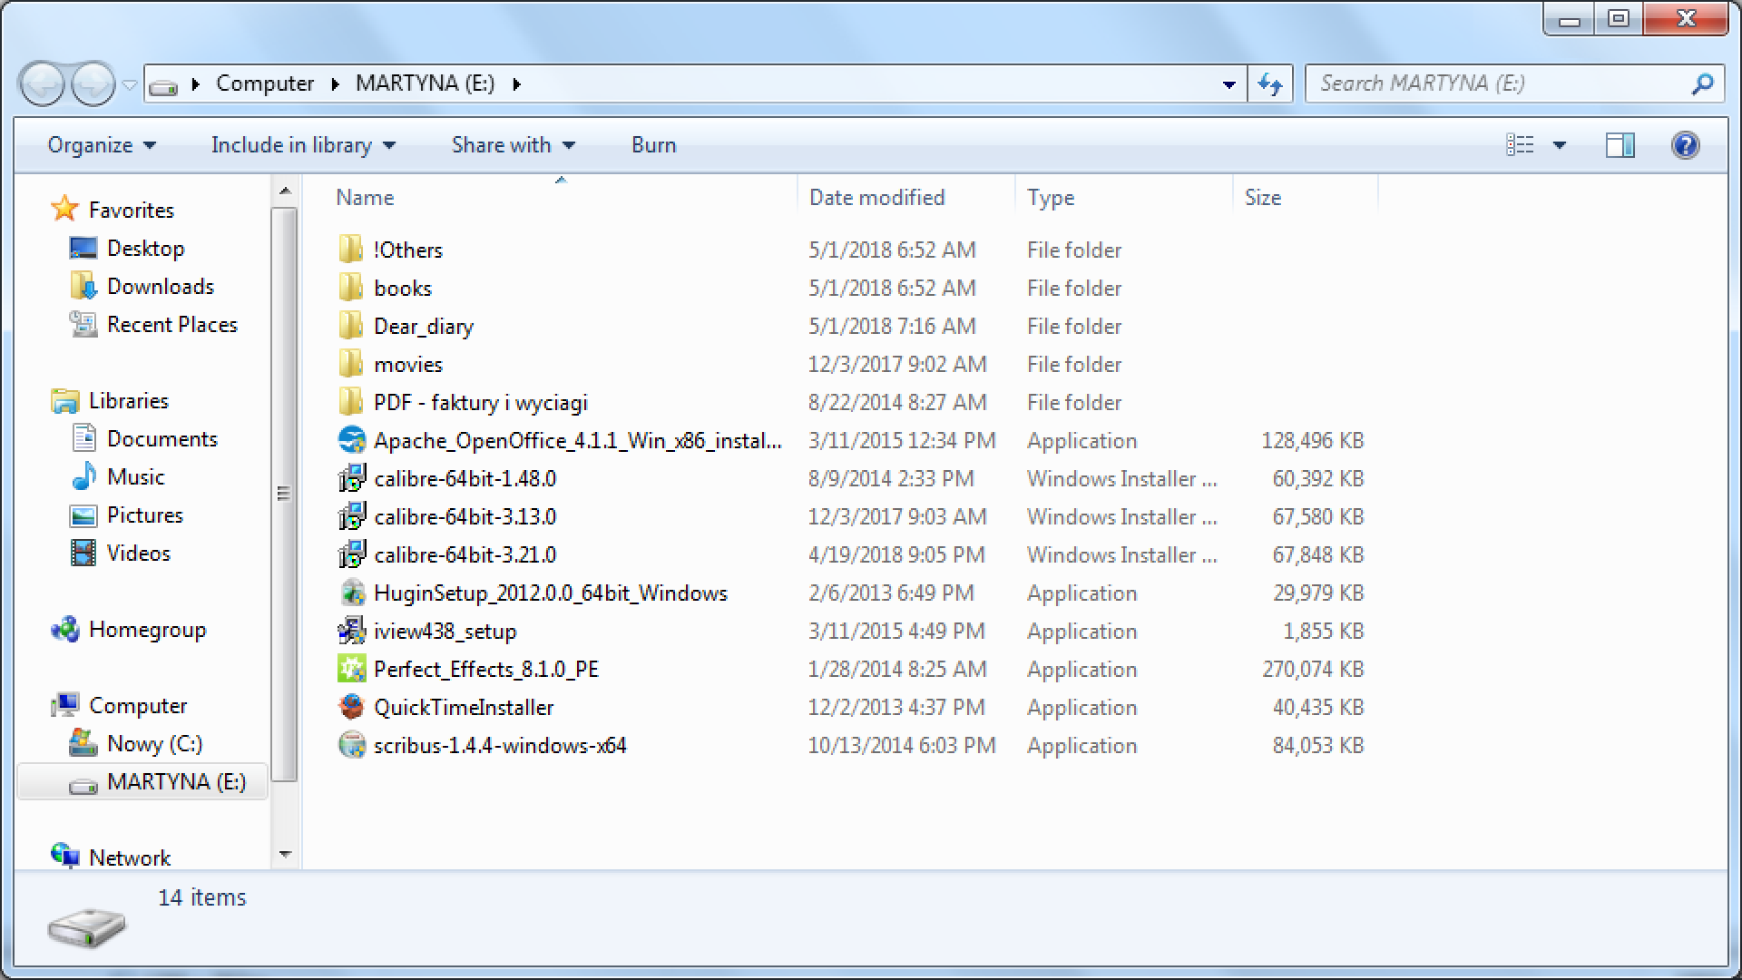Screen dimensions: 1742x980
Task: Click the 14 items status text
Action: (201, 897)
